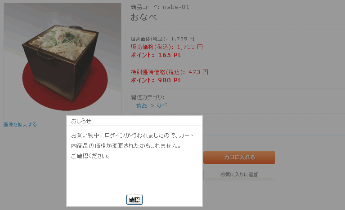Add item via お気に入りに追加 button
This screenshot has height=210, width=345.
point(239,175)
